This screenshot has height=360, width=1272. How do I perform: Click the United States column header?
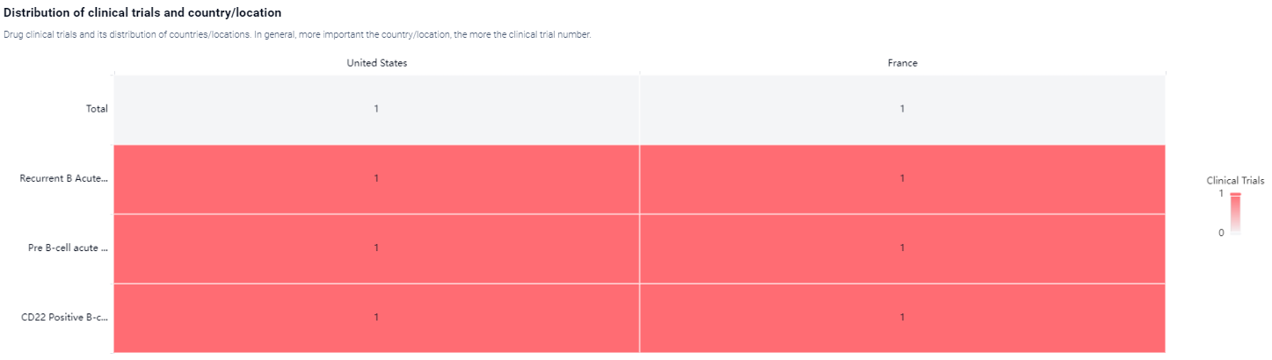click(376, 62)
